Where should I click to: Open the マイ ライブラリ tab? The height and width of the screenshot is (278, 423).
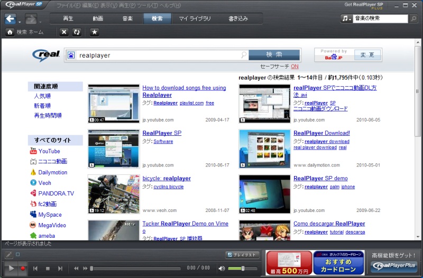click(x=195, y=18)
